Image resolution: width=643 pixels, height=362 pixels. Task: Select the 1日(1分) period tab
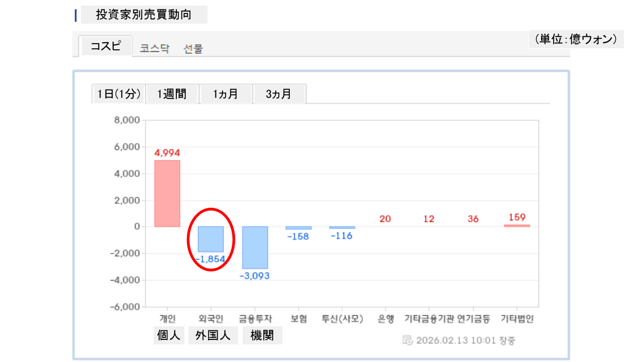119,94
